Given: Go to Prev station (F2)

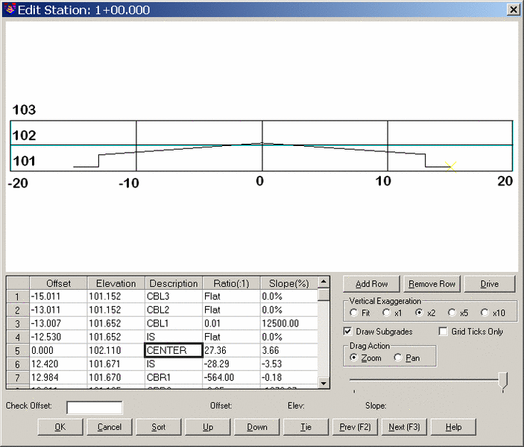Looking at the screenshot, I should point(355,427).
